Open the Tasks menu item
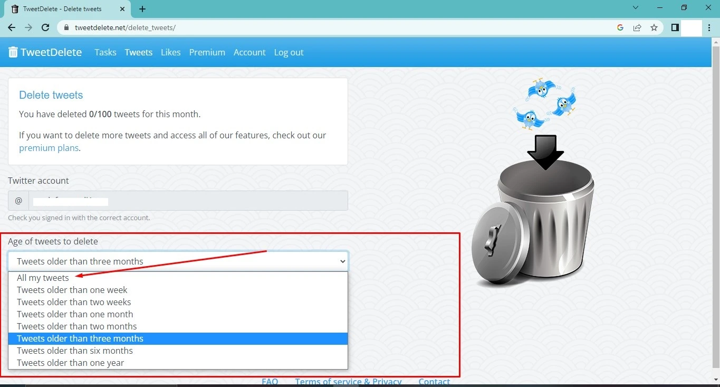This screenshot has width=720, height=387. 105,52
